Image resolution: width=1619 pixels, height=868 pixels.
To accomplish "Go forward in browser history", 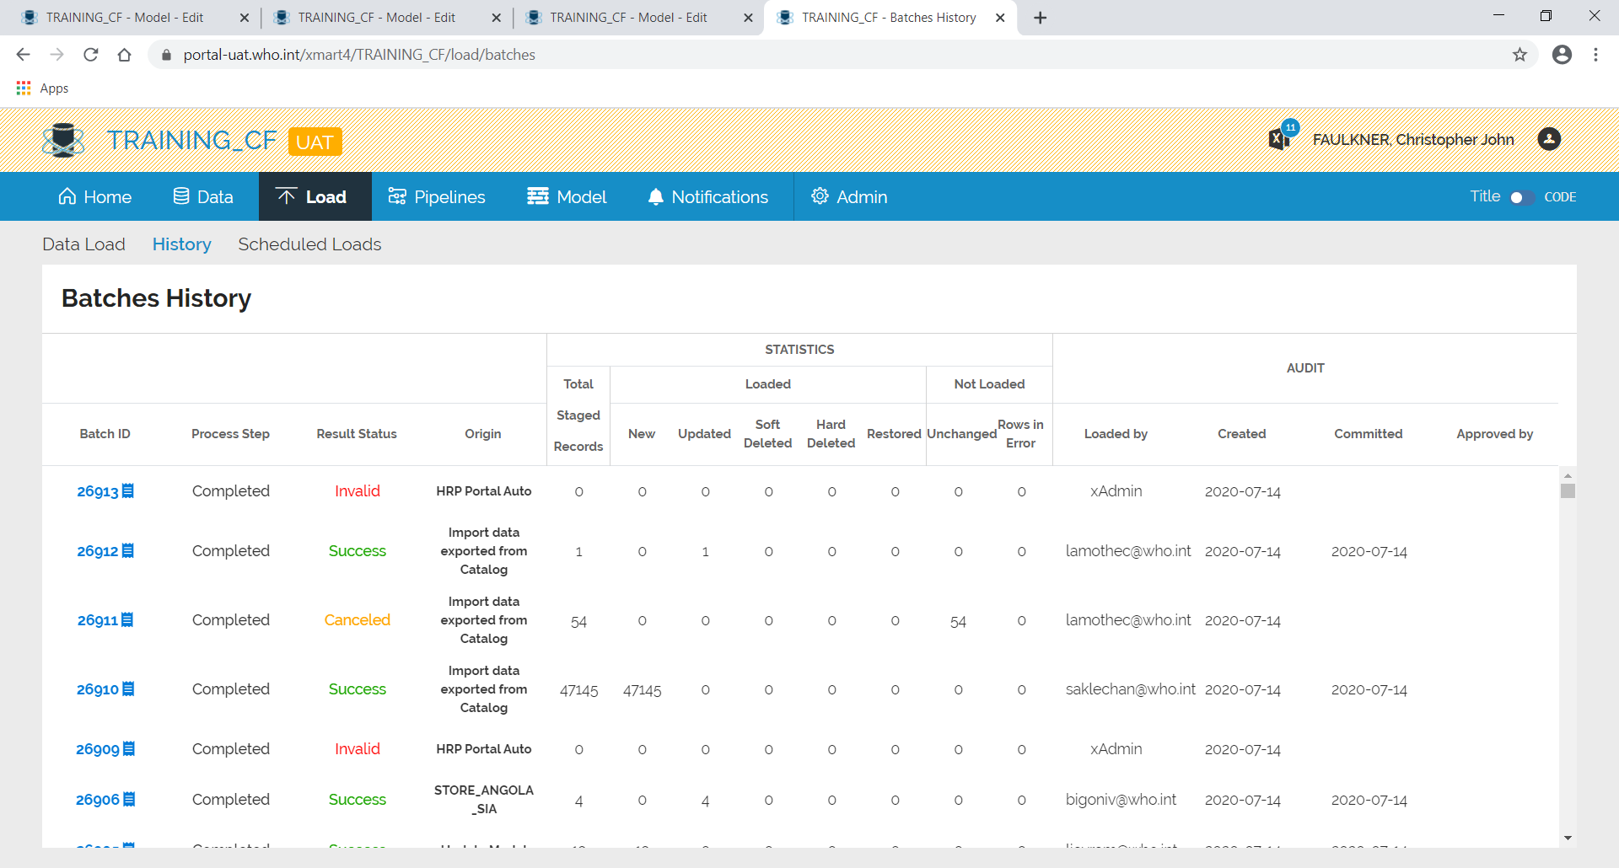I will [x=56, y=55].
